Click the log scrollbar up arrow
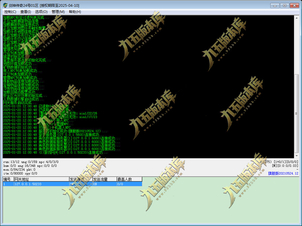 pos(297,18)
